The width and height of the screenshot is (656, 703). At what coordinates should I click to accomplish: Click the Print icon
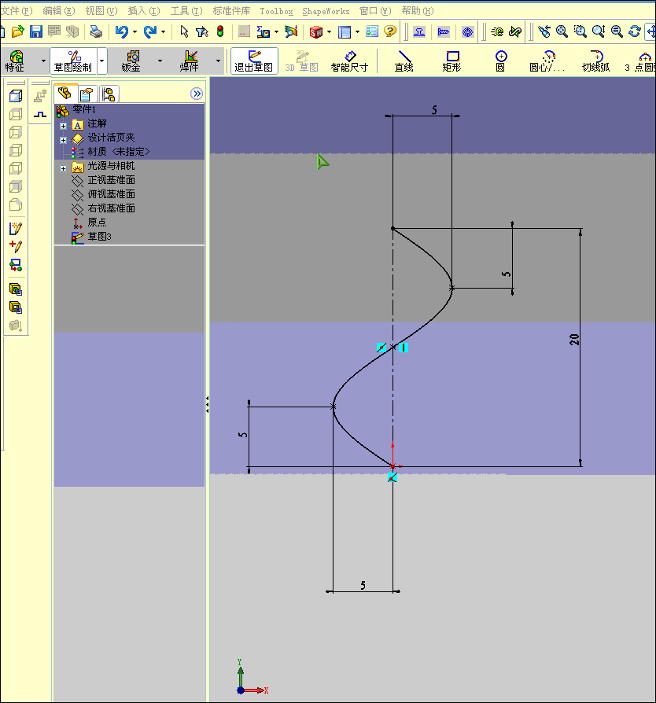coord(96,31)
